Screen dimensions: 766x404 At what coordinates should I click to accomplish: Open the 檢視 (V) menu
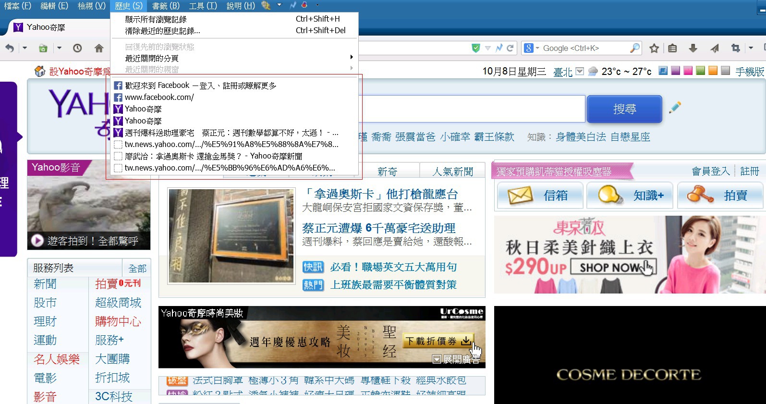[x=91, y=6]
